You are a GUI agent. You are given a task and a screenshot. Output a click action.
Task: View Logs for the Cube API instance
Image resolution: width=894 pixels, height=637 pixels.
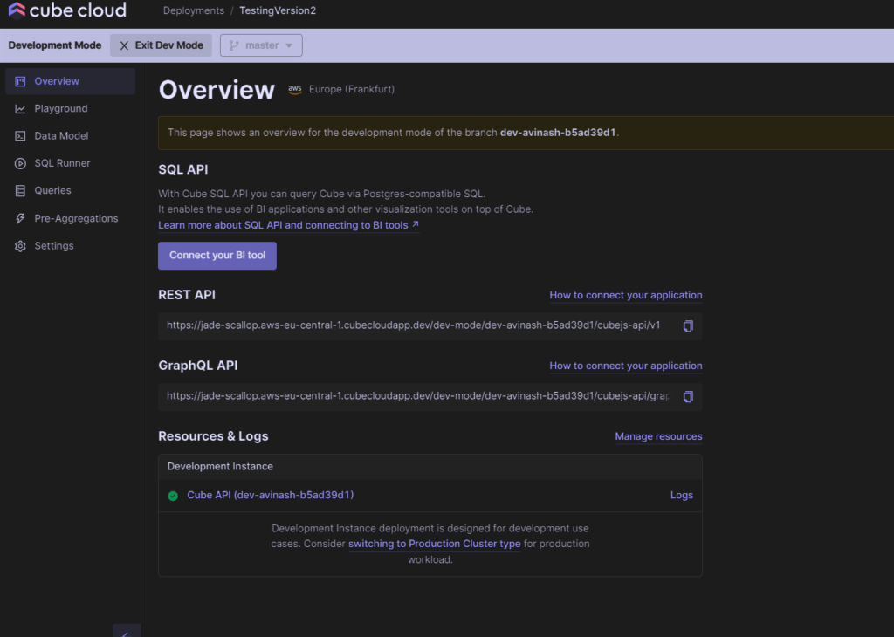click(x=681, y=495)
